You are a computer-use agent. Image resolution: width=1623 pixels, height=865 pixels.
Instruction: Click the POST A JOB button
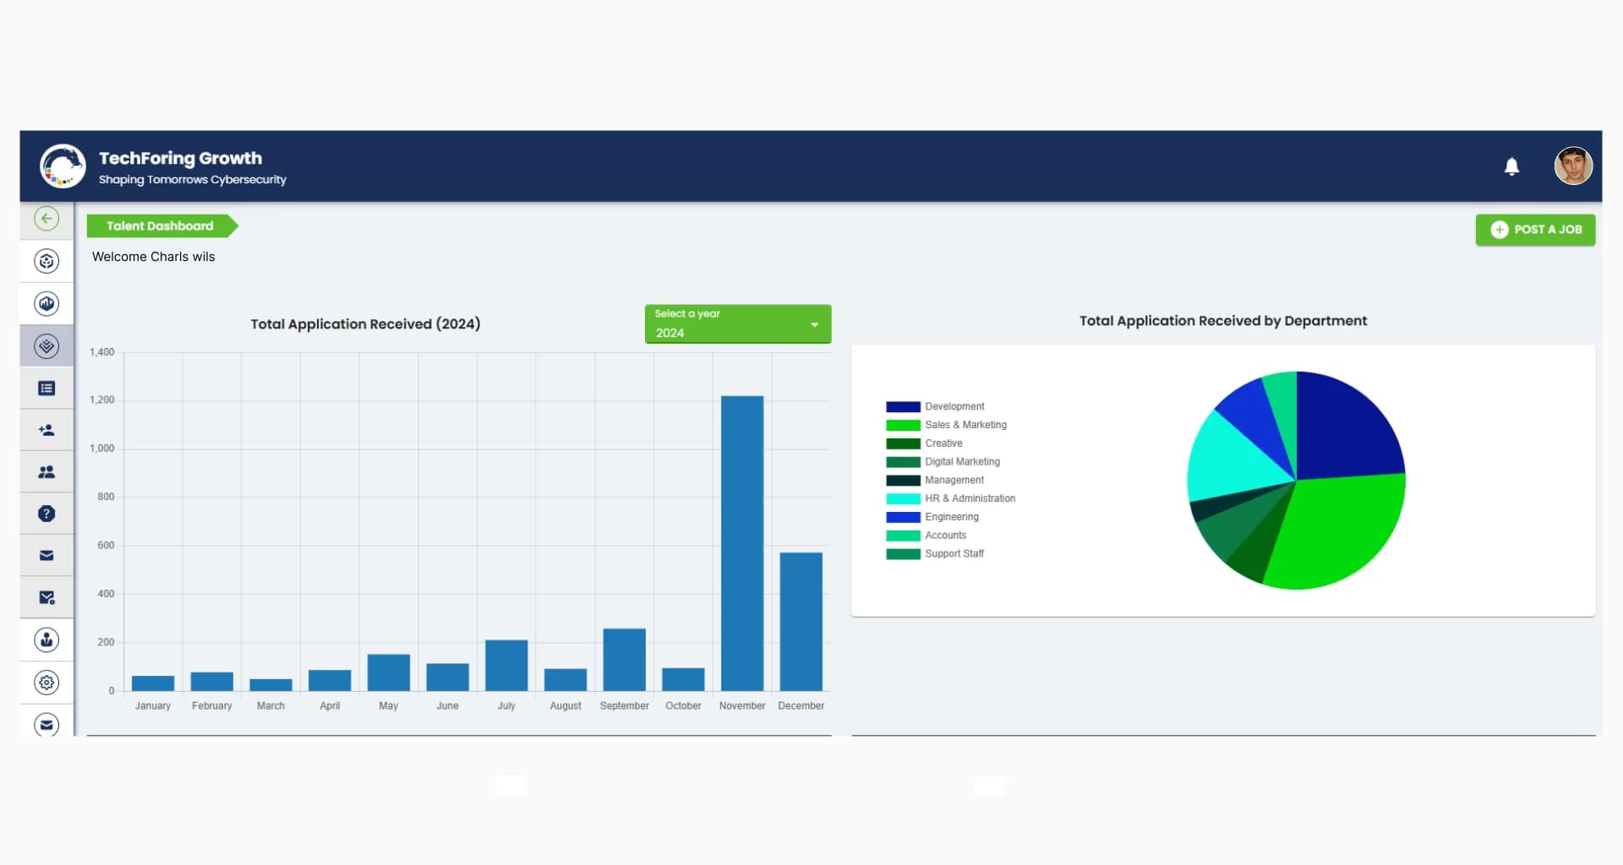[1535, 230]
